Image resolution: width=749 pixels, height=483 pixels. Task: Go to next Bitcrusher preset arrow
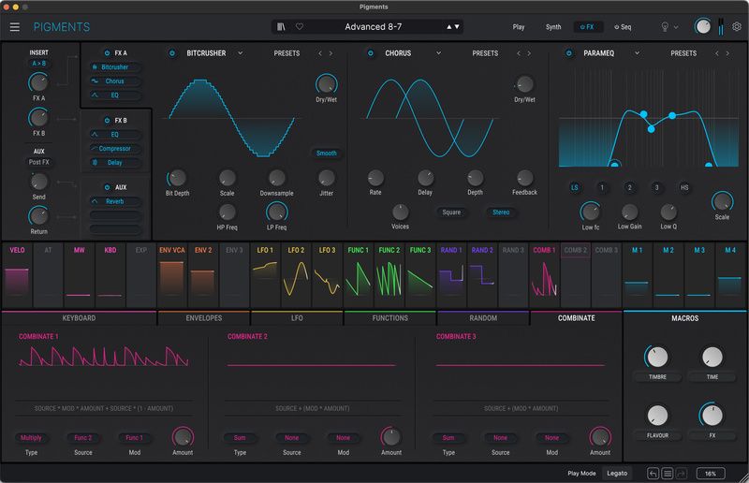click(330, 53)
